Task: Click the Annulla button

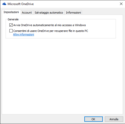Action: coord(114,119)
